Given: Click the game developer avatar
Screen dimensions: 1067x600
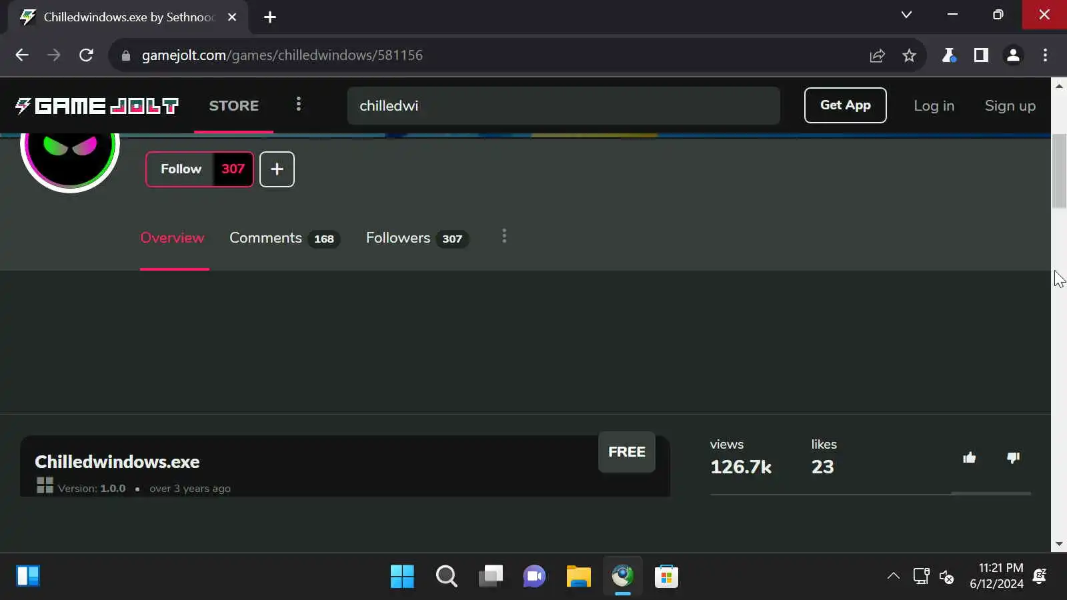Looking at the screenshot, I should tap(70, 160).
